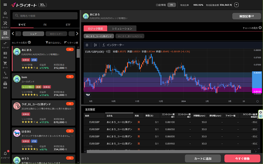Open the チャートの見方 help icon
263x164 pixels.
coord(260,28)
